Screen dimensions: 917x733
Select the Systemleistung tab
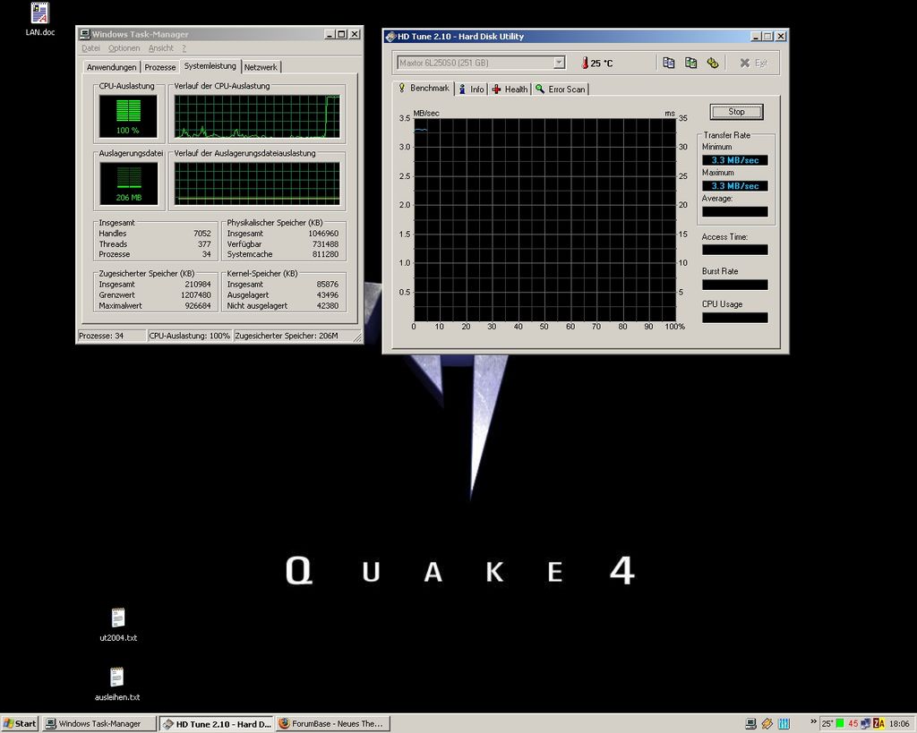click(x=210, y=66)
